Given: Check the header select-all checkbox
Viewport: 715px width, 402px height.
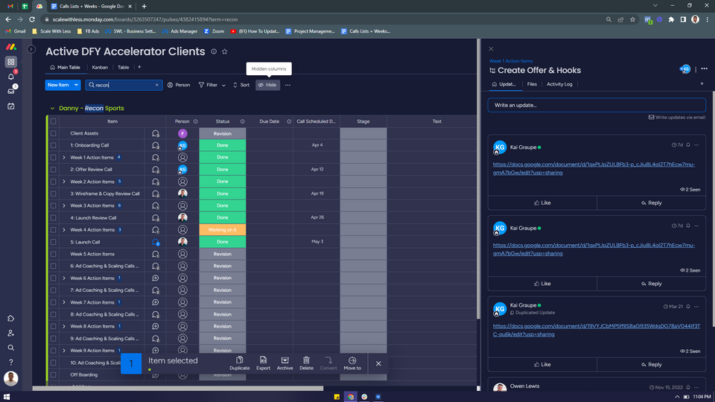Looking at the screenshot, I should [53, 121].
